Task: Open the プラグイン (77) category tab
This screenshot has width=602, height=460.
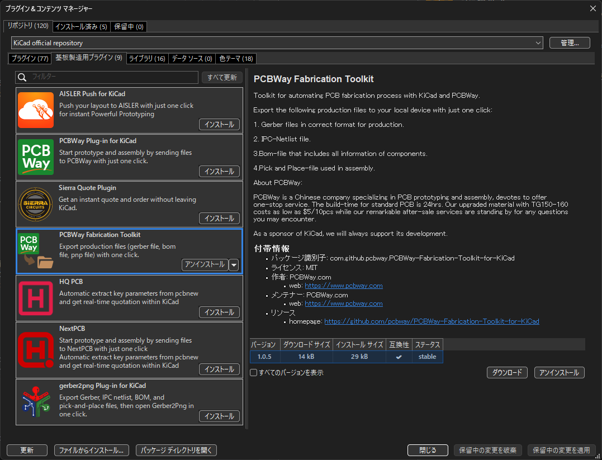Action: click(30, 58)
